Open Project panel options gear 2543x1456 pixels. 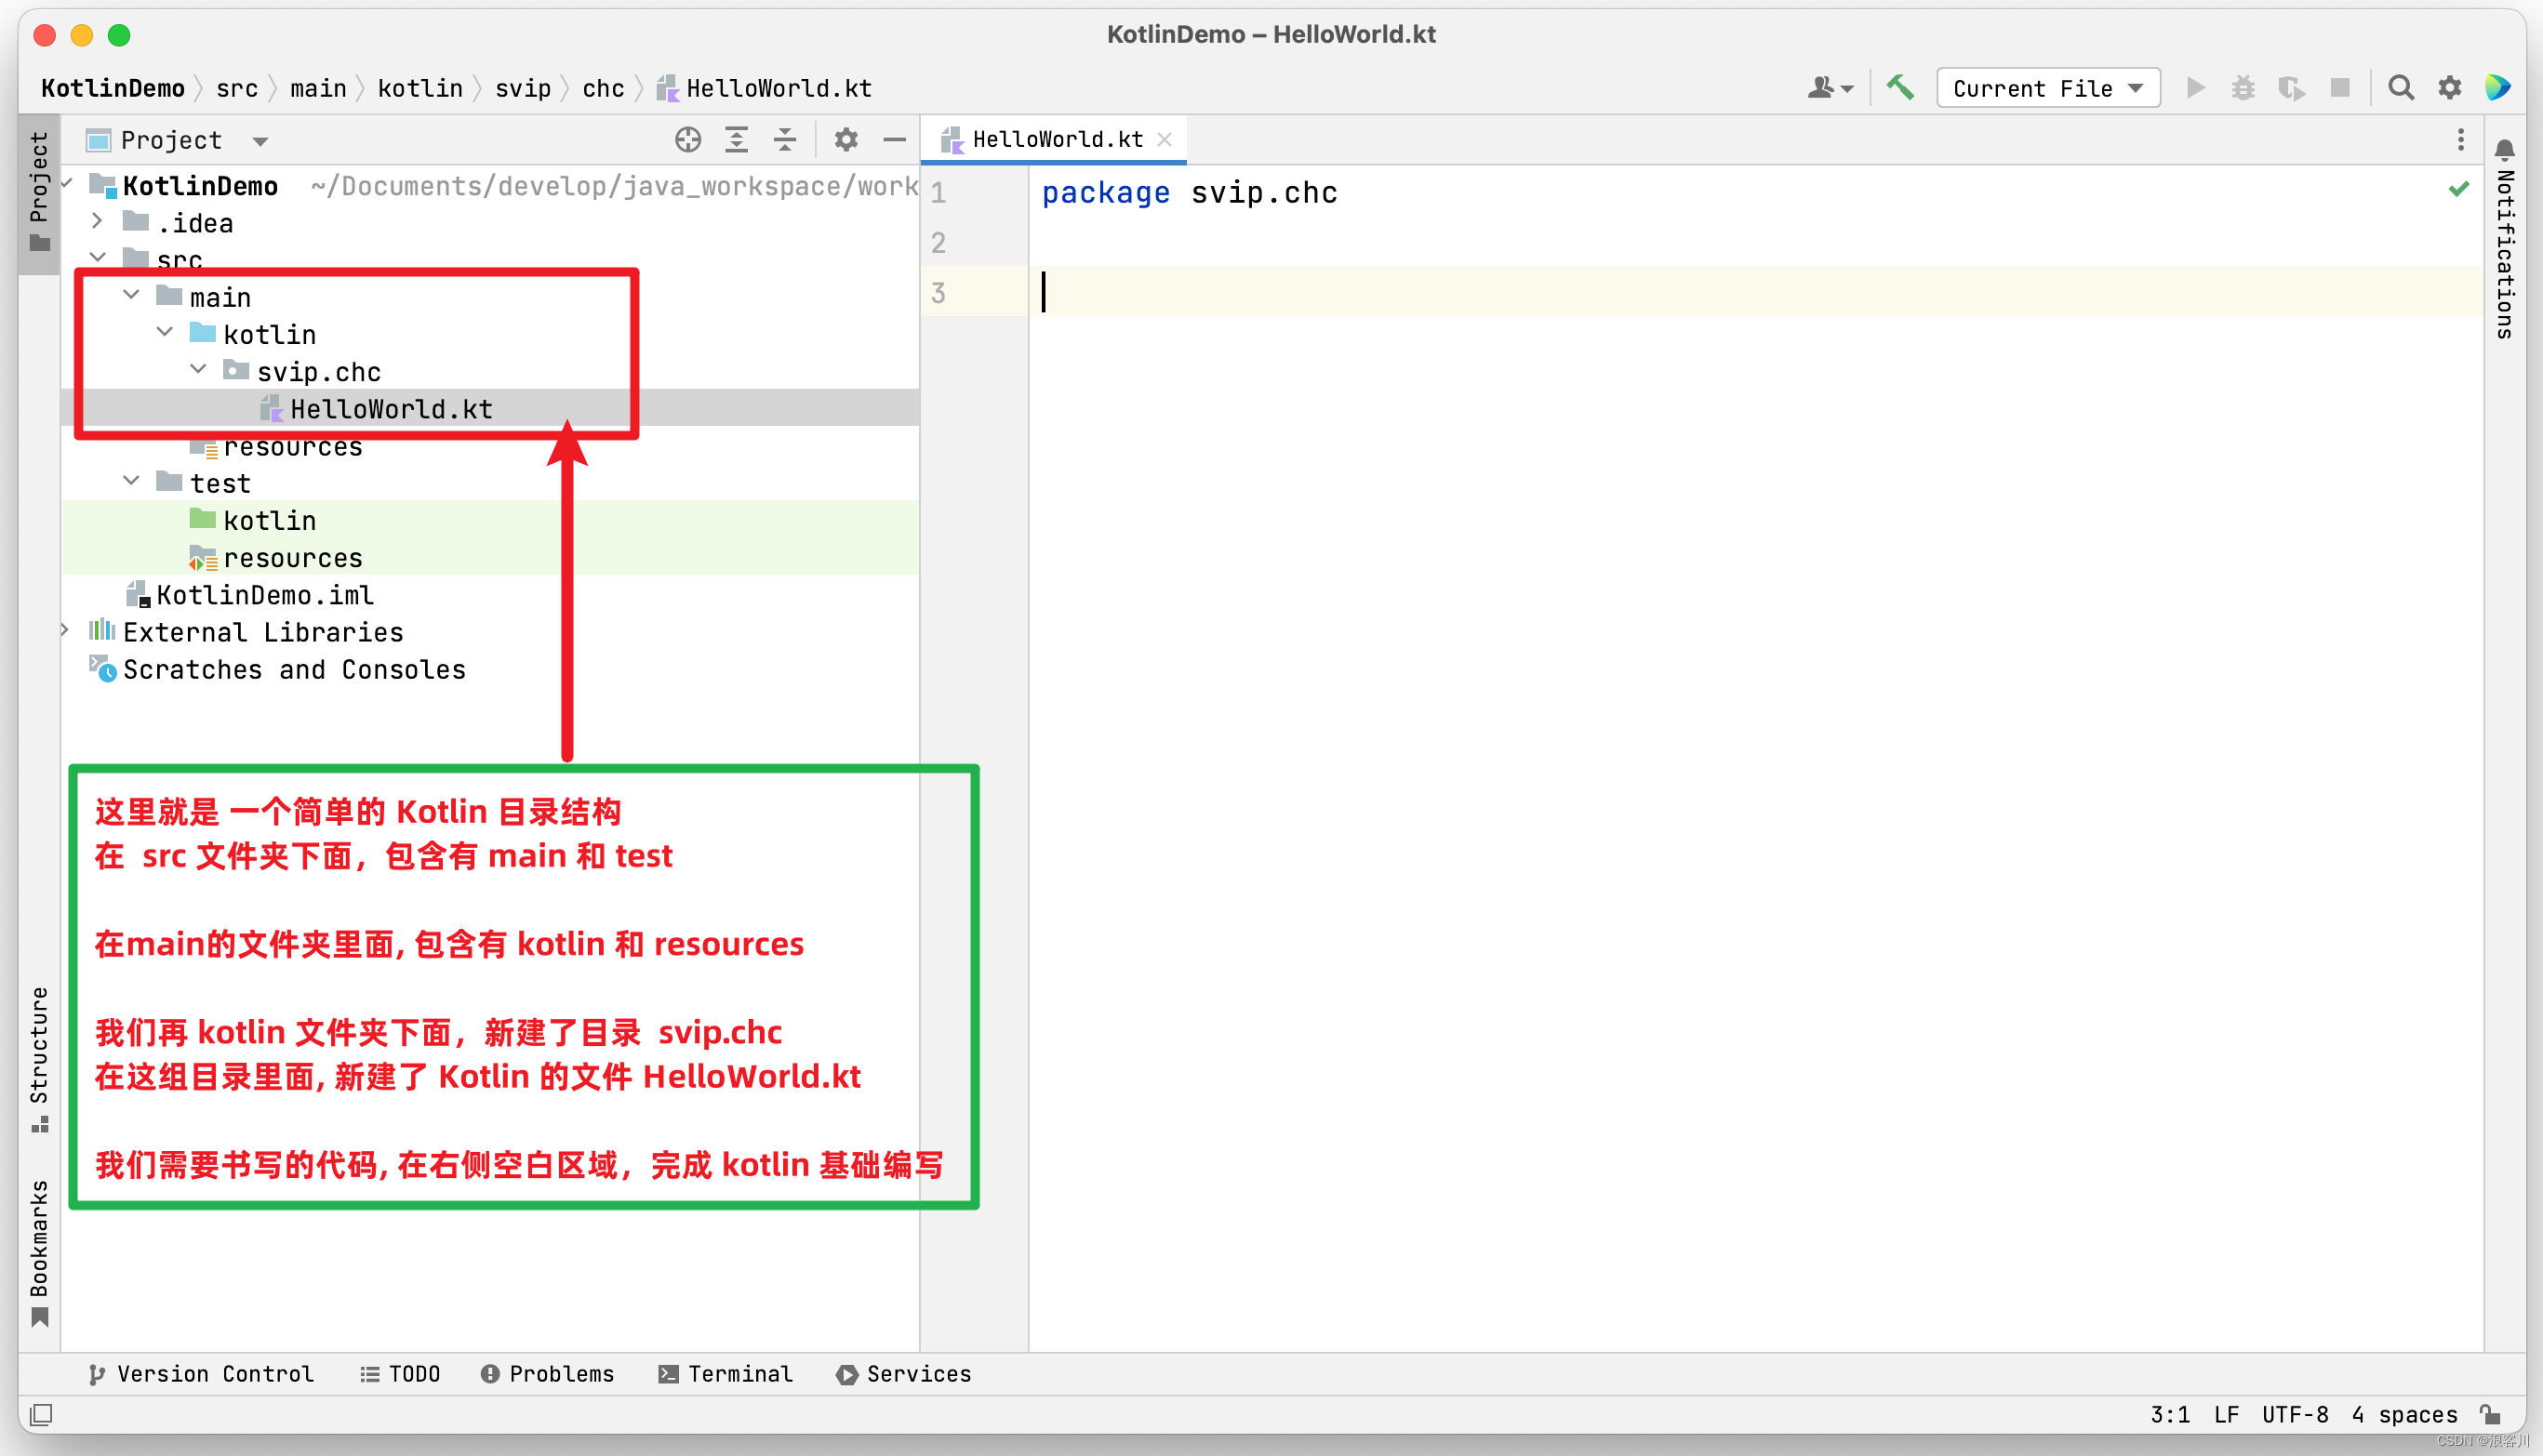846,140
